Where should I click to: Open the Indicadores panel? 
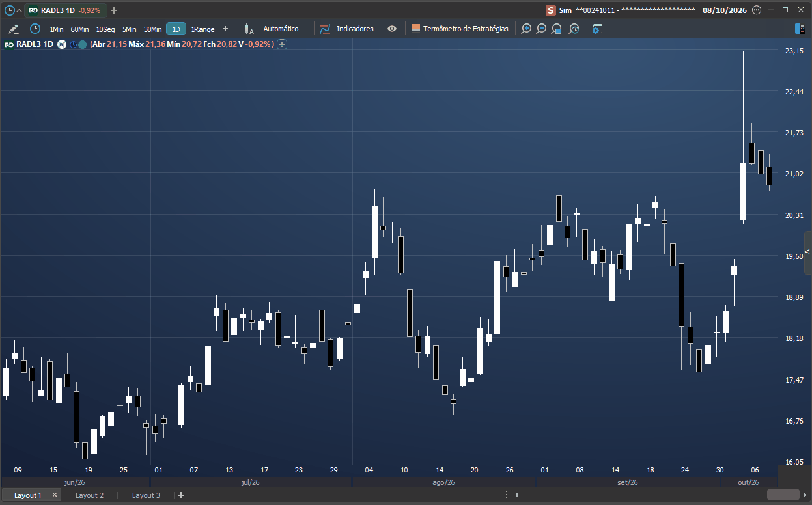point(346,29)
